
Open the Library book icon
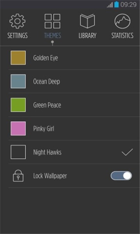tap(87, 21)
